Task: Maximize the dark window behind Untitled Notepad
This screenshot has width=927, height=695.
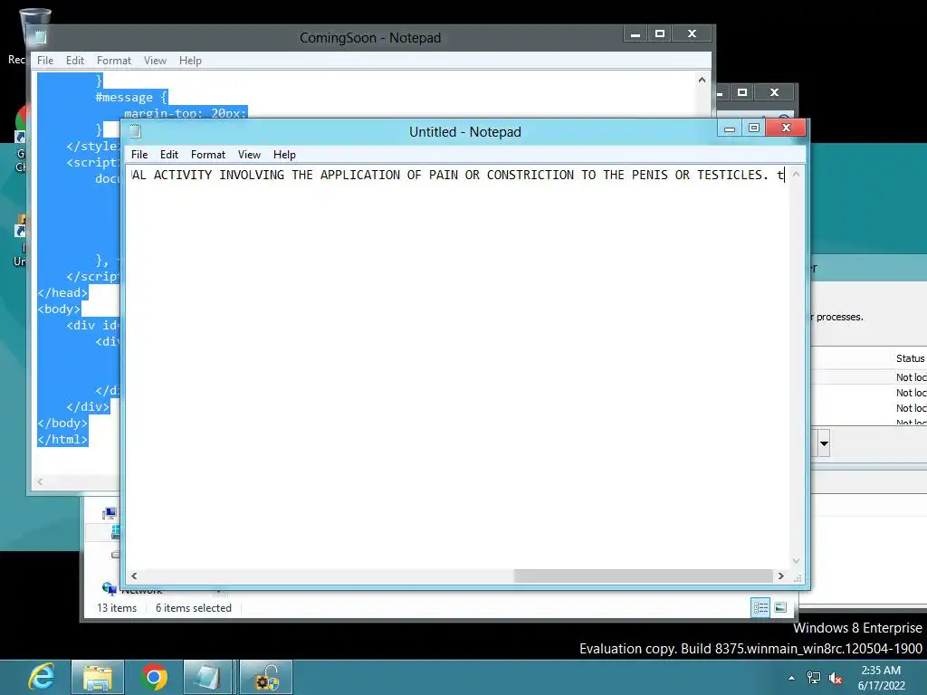Action: [x=742, y=92]
